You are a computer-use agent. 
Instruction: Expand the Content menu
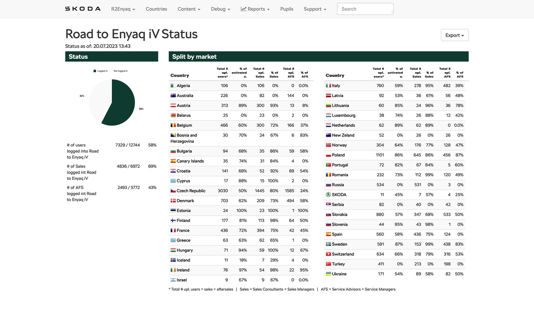189,9
